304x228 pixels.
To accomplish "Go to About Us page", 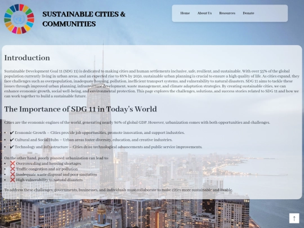I will click(x=204, y=13).
